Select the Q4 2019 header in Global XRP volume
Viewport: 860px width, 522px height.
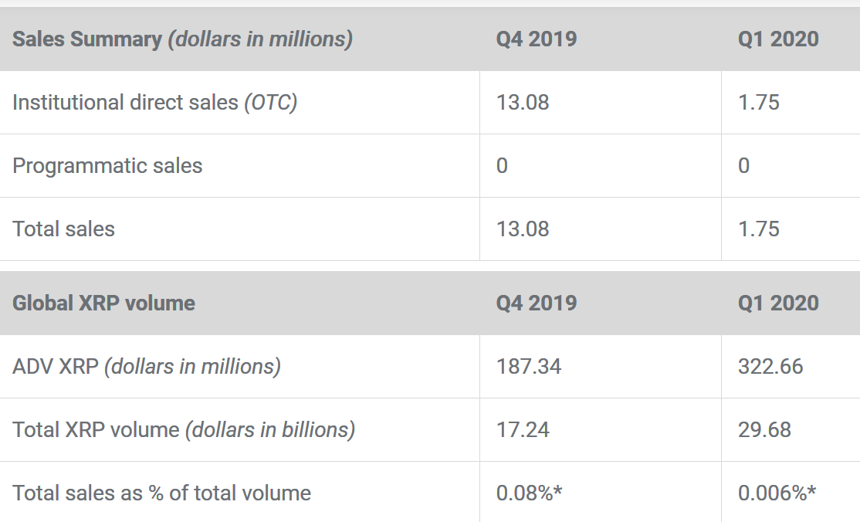(x=534, y=303)
